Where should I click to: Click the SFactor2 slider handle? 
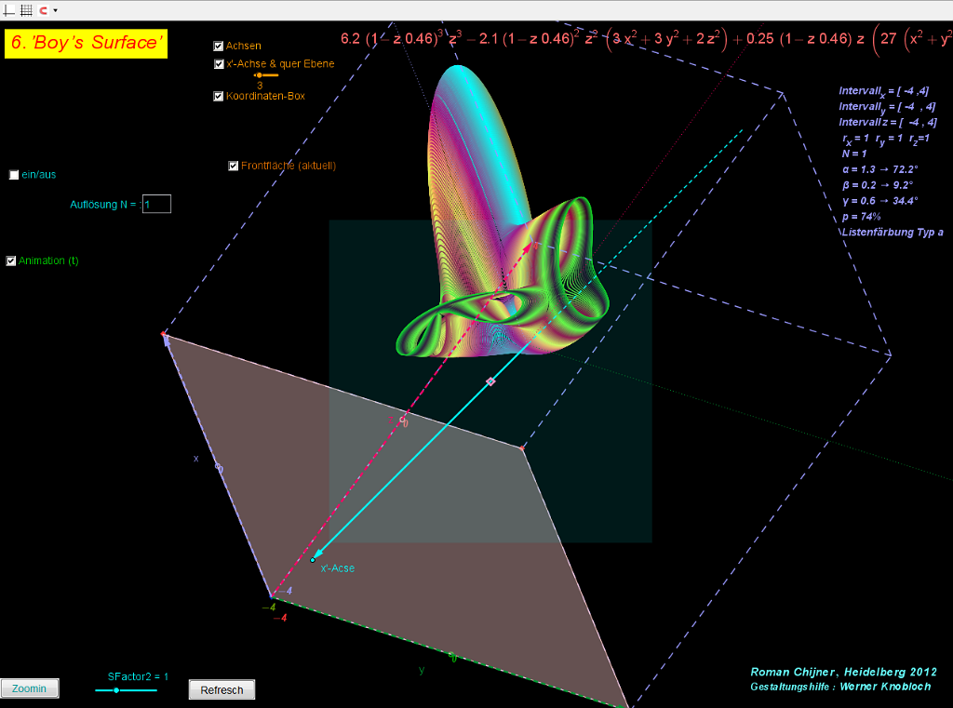click(x=116, y=690)
